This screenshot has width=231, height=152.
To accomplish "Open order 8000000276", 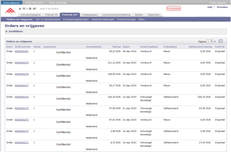I will (22, 97).
